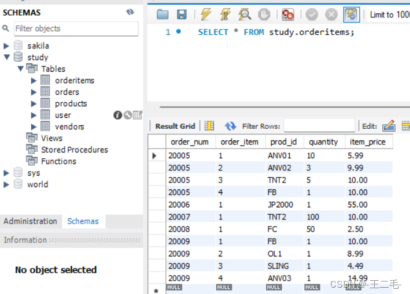410x294 pixels.
Task: Sort by the prod_id column header
Action: (285, 142)
